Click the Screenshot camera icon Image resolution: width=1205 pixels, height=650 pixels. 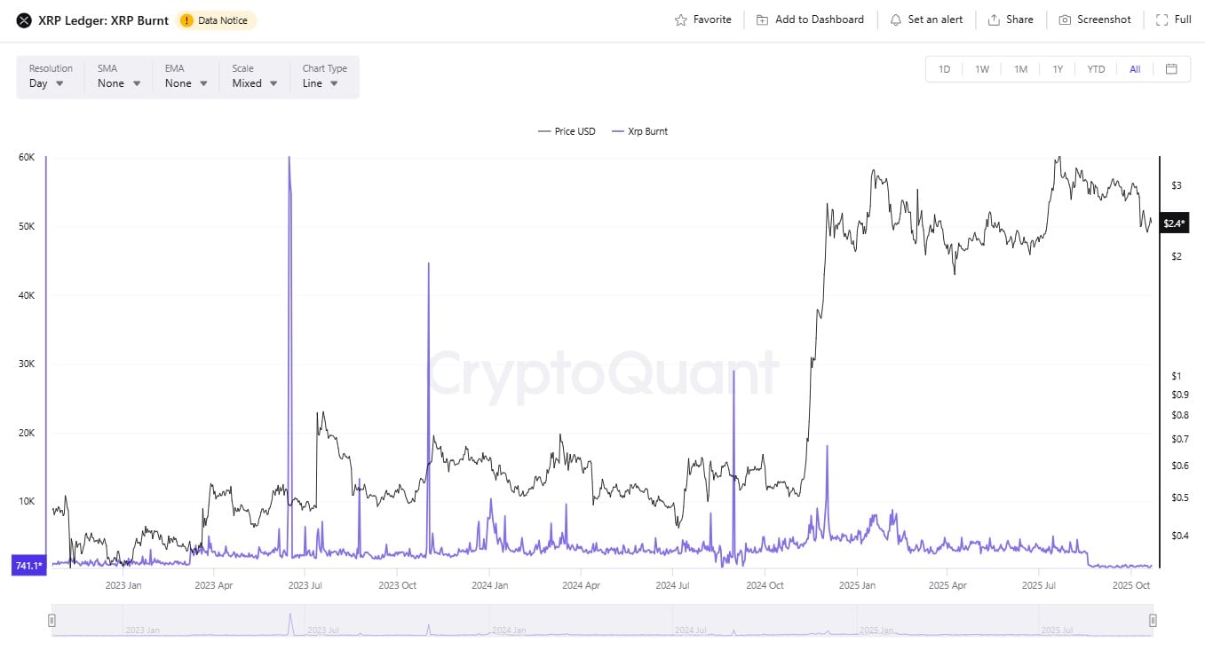click(1065, 20)
